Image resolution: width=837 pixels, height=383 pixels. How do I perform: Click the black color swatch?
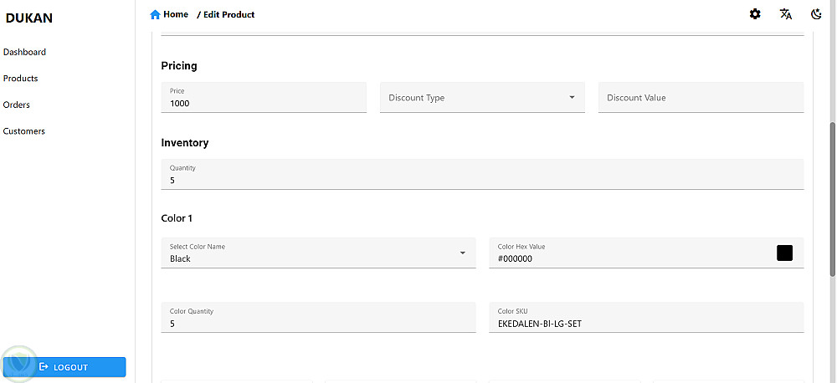pos(784,253)
